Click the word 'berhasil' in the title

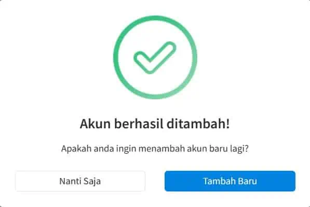tap(139, 124)
